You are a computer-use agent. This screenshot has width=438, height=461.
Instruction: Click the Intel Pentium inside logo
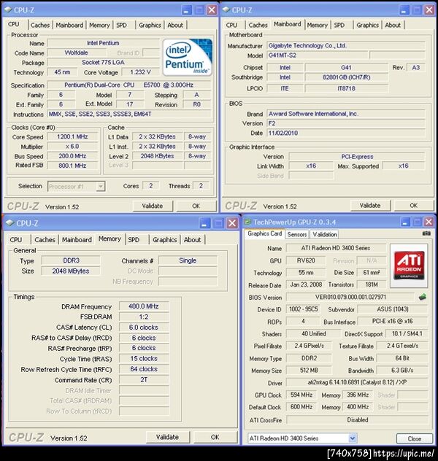click(x=188, y=58)
